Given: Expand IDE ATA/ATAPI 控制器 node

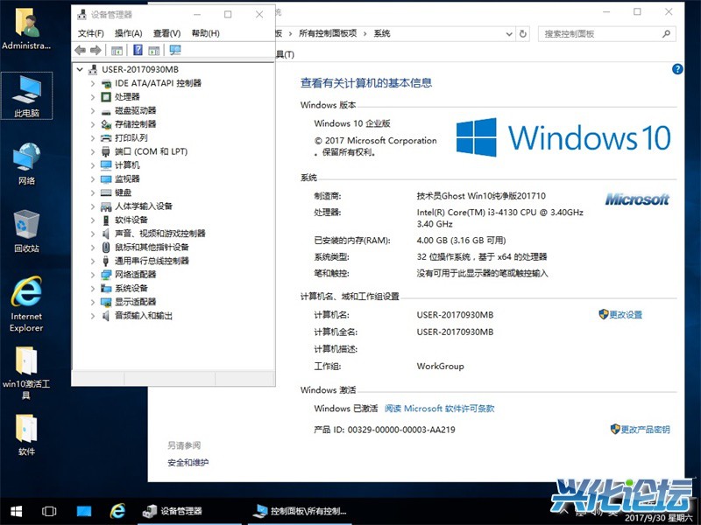Looking at the screenshot, I should pos(93,83).
